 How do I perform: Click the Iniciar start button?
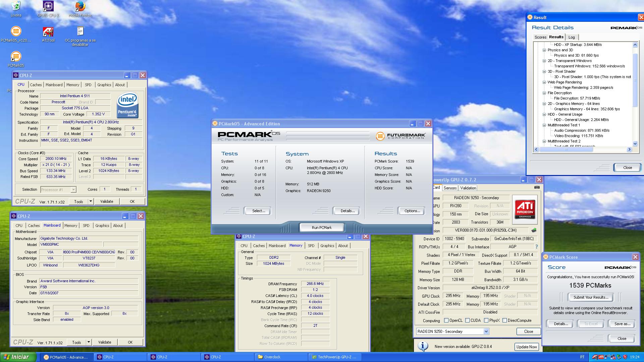(18, 357)
